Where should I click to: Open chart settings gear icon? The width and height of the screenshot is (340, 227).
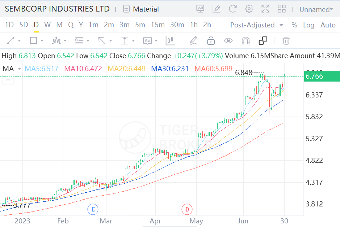249,9
